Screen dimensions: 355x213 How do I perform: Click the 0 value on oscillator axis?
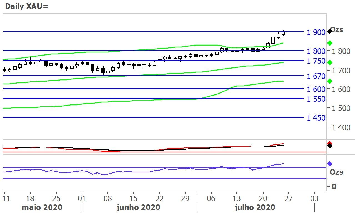(x=334, y=187)
